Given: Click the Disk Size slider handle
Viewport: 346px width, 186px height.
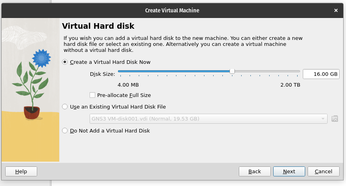Looking at the screenshot, I should tap(232, 71).
